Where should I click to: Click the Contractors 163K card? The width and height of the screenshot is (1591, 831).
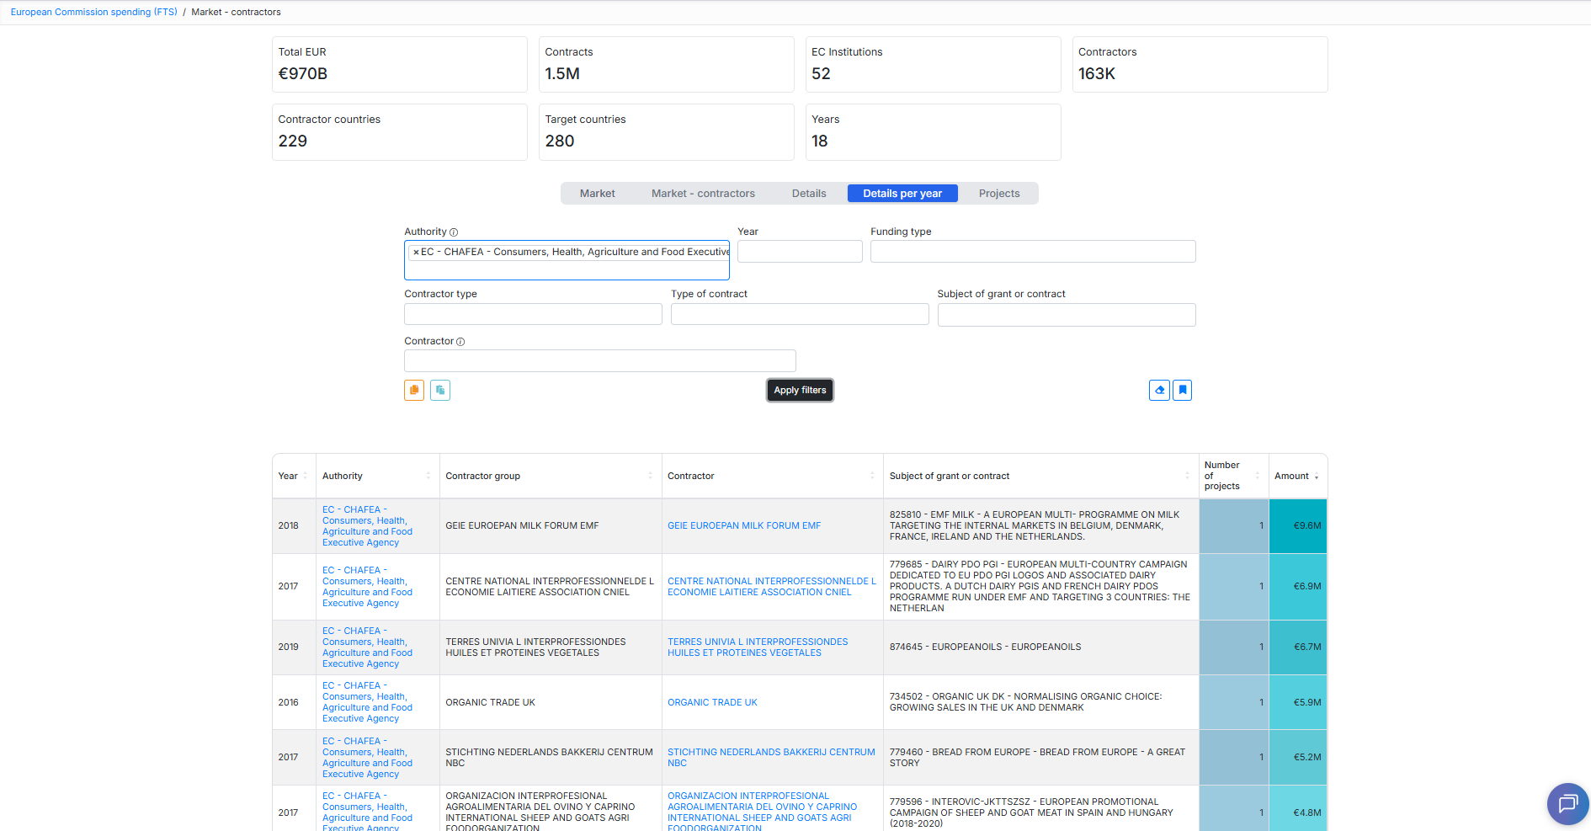tap(1200, 64)
